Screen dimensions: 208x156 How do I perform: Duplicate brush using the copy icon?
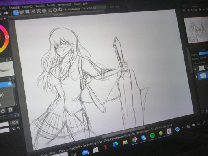tap(3, 111)
